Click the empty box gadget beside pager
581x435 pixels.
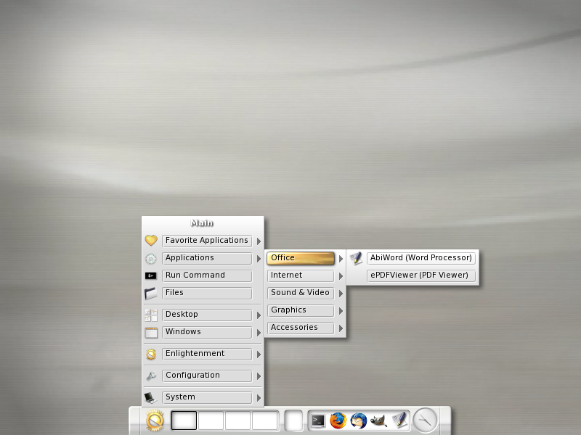point(293,420)
